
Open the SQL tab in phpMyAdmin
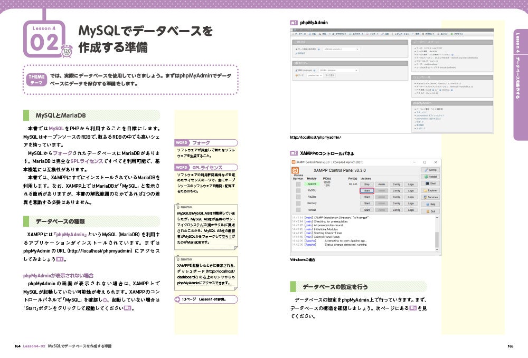pos(313,34)
